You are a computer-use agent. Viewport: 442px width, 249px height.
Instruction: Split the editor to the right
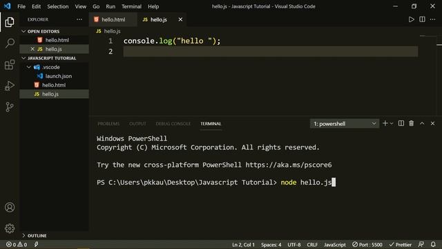coord(422,19)
